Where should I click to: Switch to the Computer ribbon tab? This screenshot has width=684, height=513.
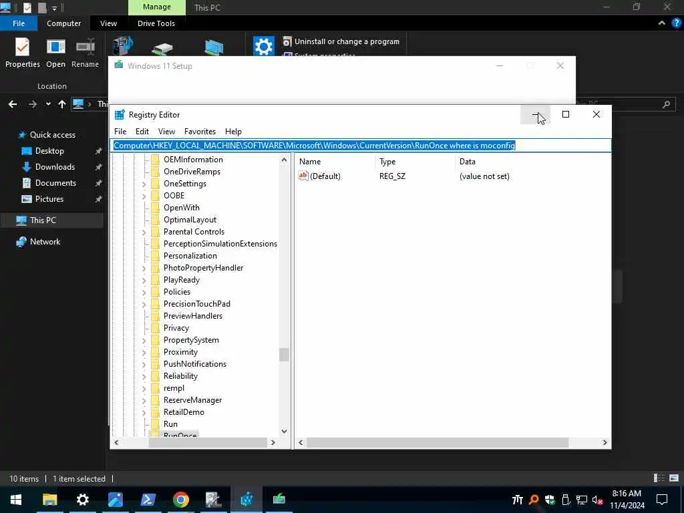click(x=63, y=23)
